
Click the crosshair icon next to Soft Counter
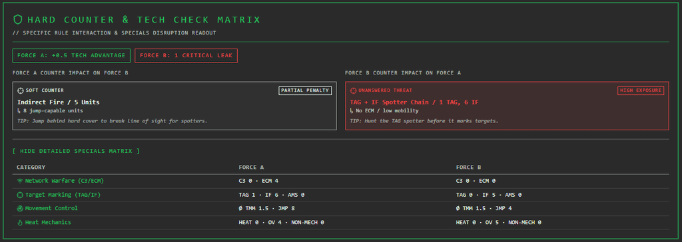[x=20, y=90]
